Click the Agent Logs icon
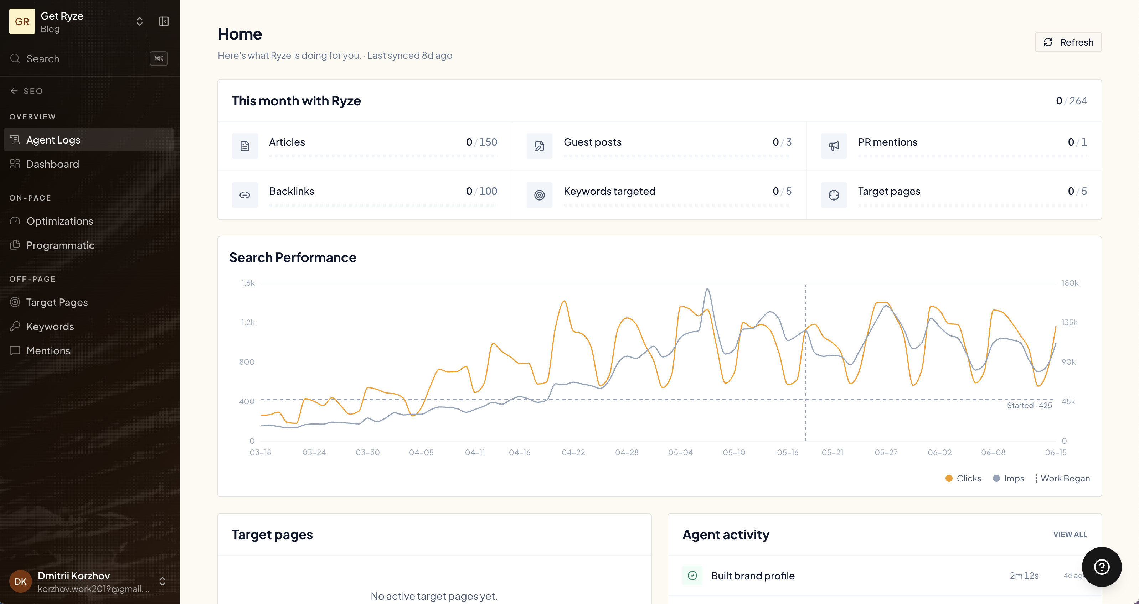 [15, 140]
